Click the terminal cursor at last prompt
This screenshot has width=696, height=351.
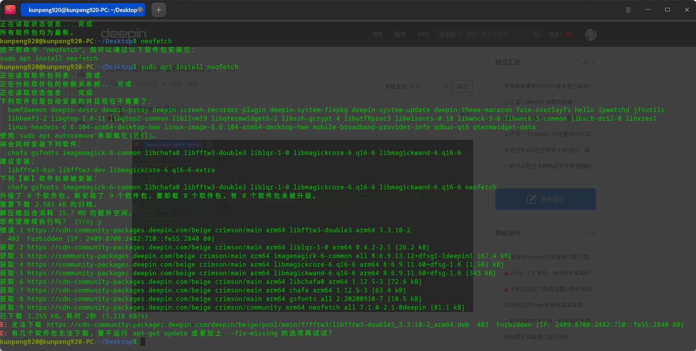pos(143,342)
